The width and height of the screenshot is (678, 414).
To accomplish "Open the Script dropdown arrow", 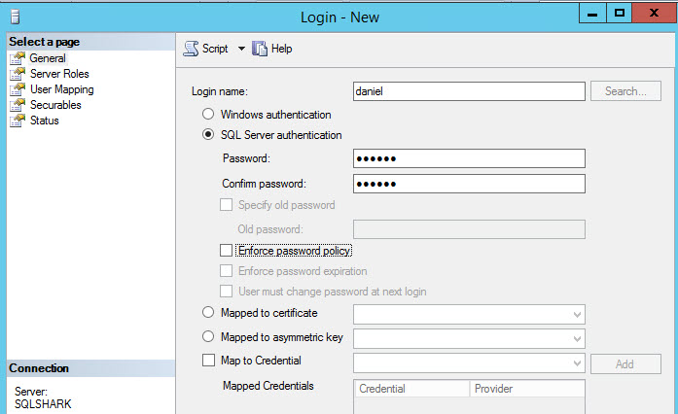I will (241, 49).
